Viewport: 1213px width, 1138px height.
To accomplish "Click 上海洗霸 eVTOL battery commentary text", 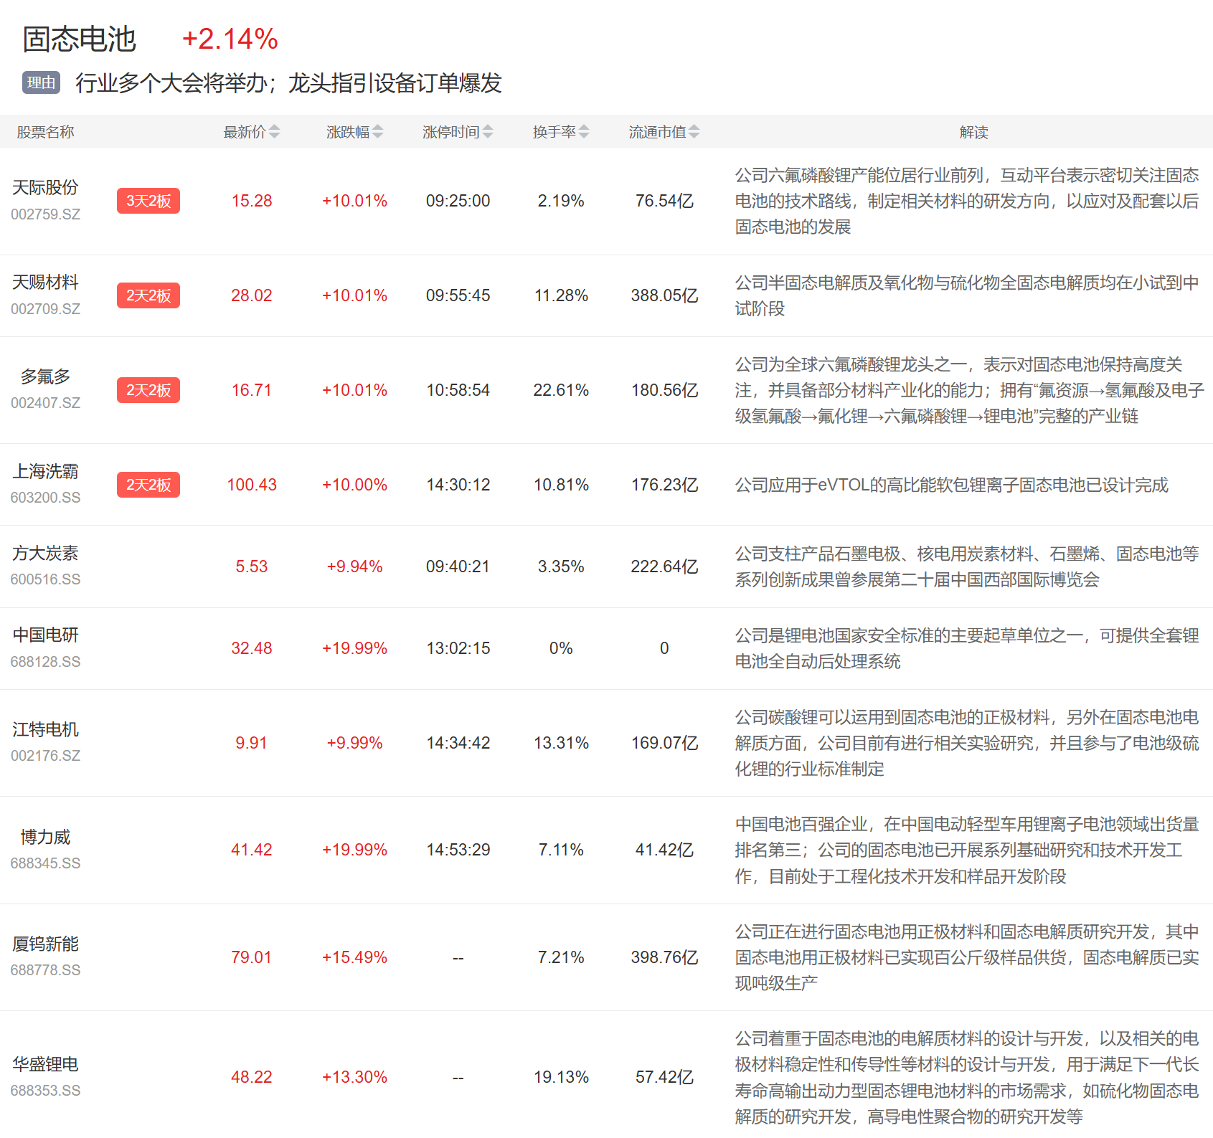I will (951, 485).
